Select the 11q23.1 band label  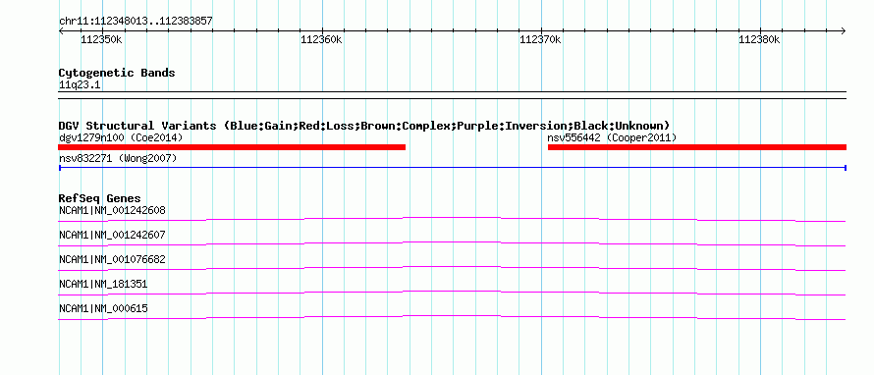(x=80, y=85)
